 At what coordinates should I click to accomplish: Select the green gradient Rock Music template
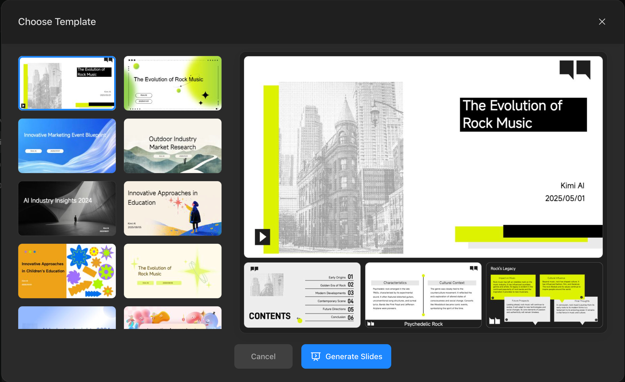(x=172, y=83)
